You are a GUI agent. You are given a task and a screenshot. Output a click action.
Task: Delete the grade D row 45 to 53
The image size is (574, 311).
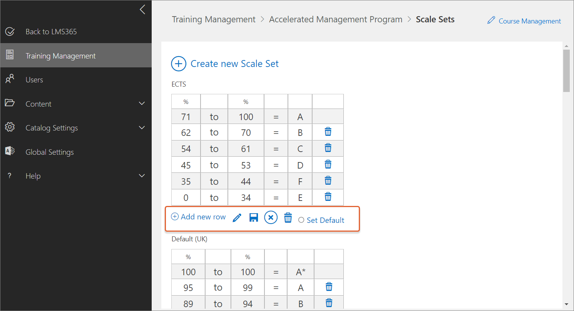point(328,165)
